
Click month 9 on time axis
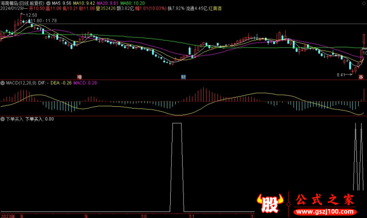click(86, 216)
